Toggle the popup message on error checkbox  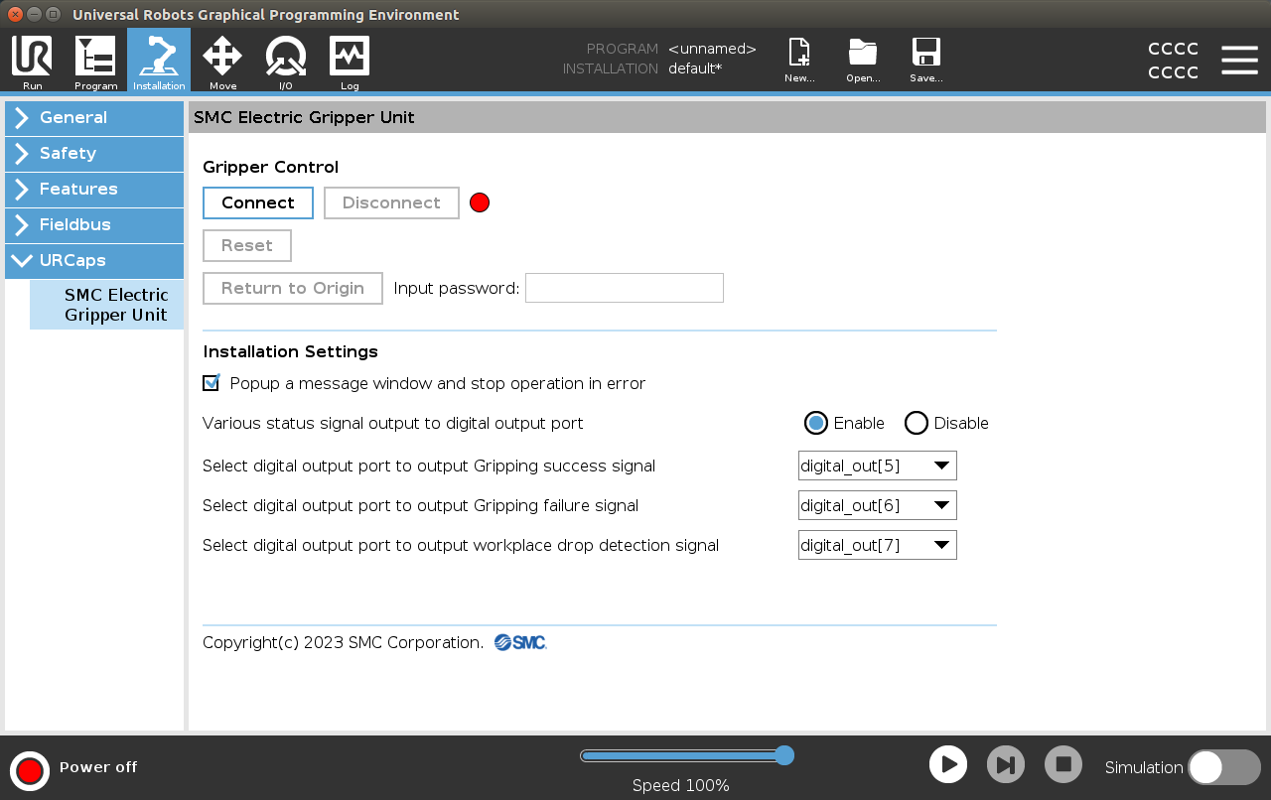[x=211, y=383]
